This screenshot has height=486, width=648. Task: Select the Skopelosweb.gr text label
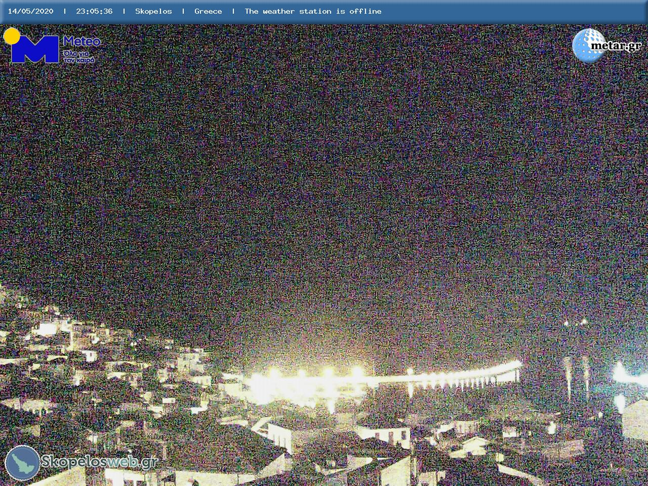click(x=99, y=462)
